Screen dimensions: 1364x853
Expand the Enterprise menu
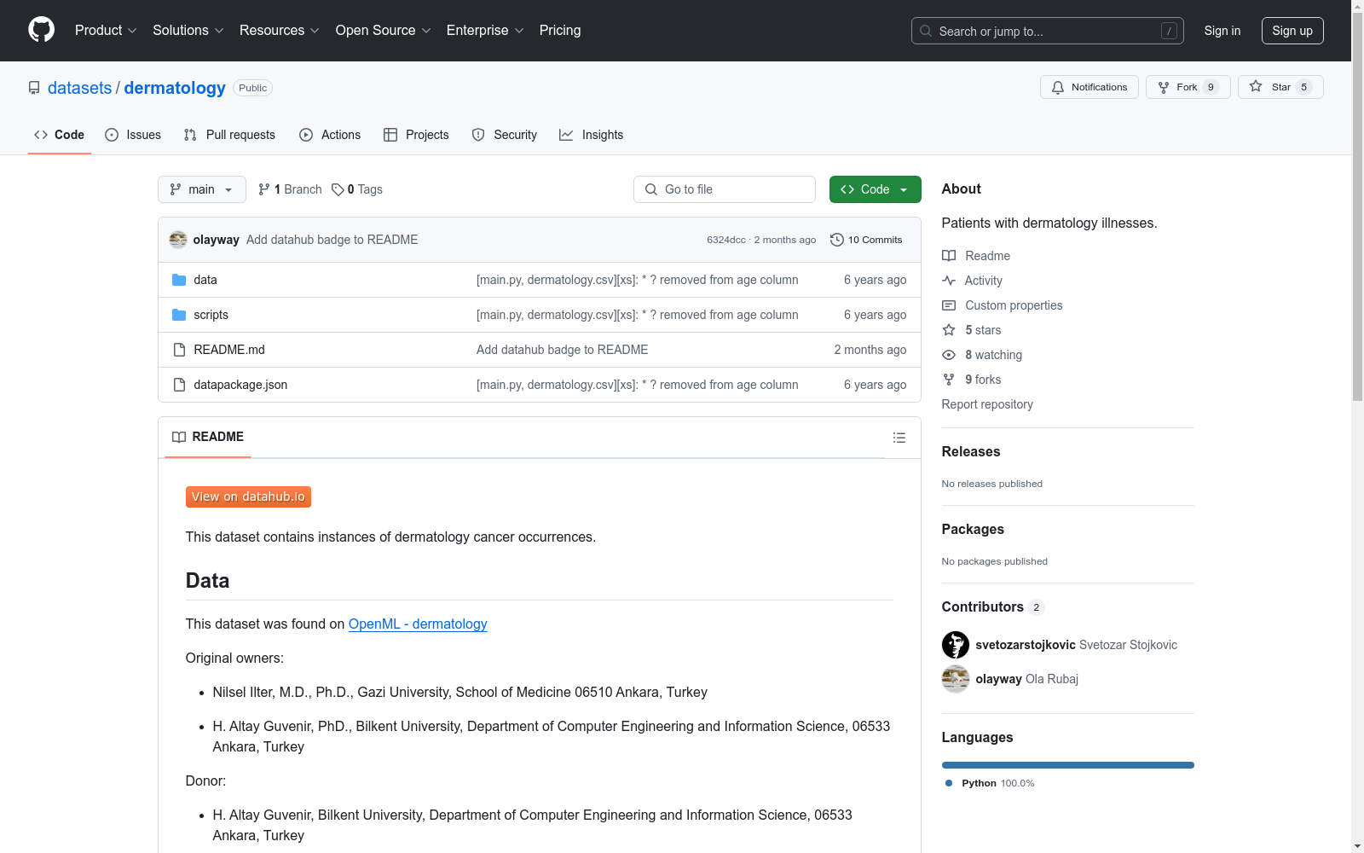pos(485,31)
